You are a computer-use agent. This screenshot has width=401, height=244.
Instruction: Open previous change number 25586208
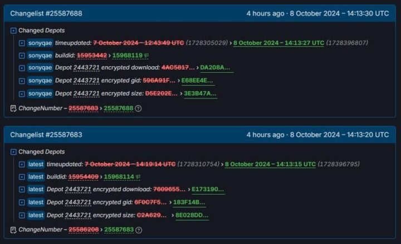(x=84, y=230)
